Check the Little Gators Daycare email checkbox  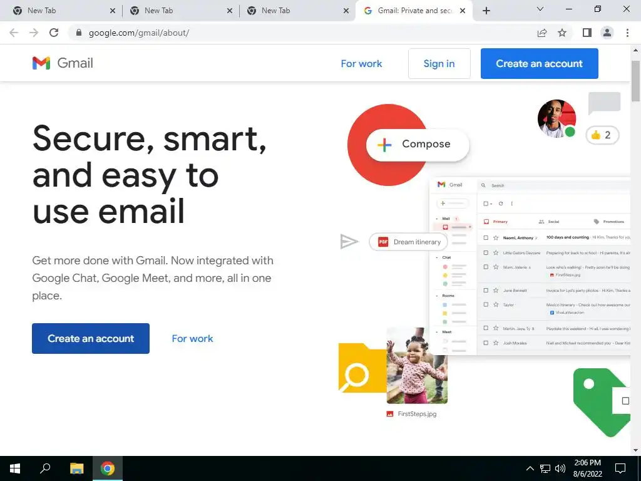[x=486, y=253]
